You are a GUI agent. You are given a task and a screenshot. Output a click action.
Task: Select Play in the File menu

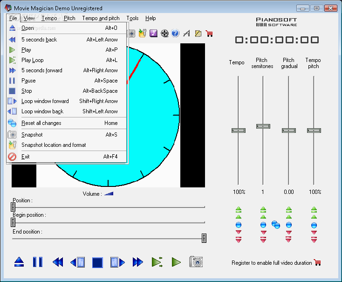[67, 50]
